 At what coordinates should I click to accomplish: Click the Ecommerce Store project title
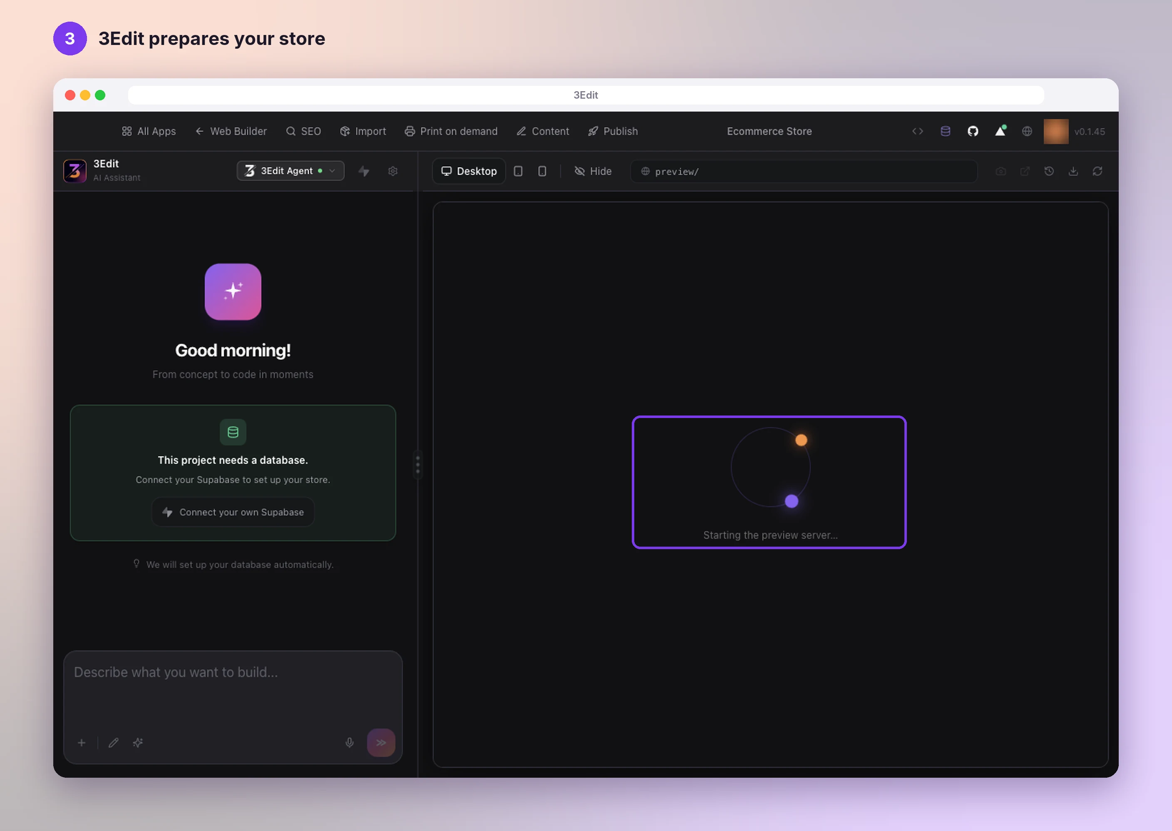coord(770,132)
